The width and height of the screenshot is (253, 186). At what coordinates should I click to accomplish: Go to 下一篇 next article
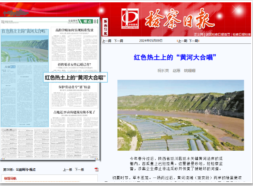tap(119, 41)
